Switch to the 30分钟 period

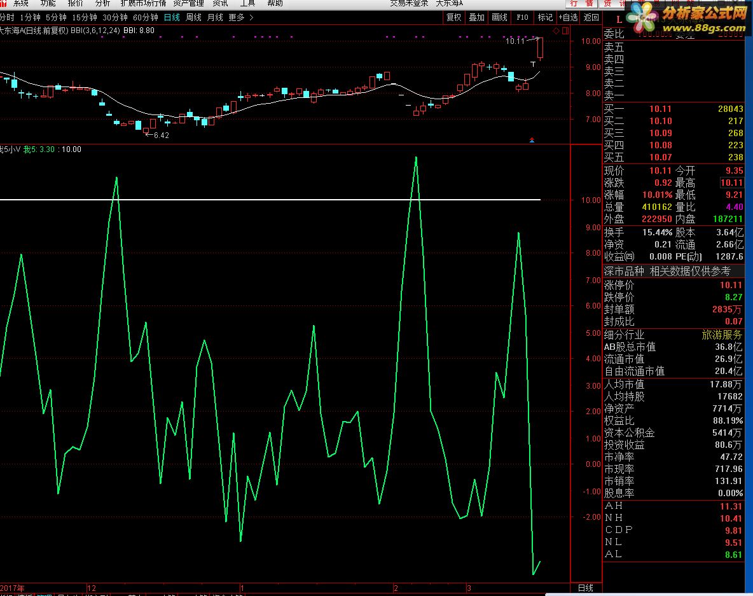click(115, 17)
